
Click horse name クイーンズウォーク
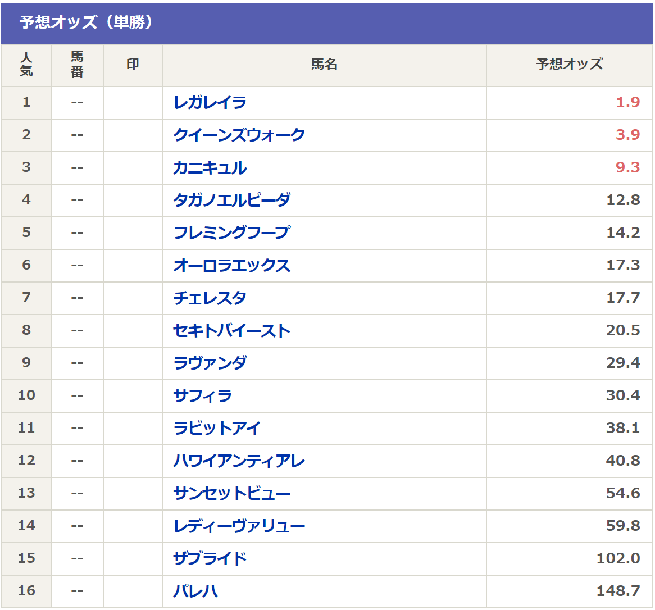(x=239, y=135)
